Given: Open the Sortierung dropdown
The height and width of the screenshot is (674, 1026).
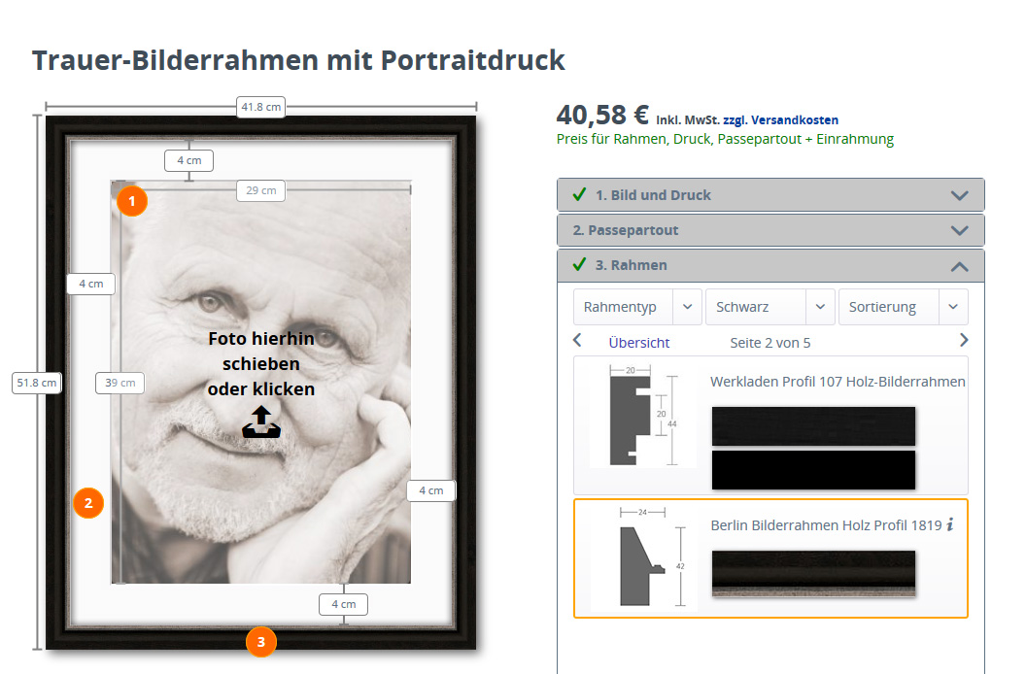Looking at the screenshot, I should [x=902, y=307].
